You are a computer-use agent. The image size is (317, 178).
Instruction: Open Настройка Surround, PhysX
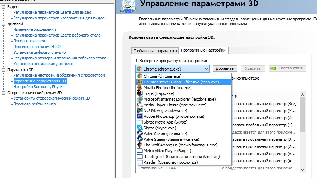coord(38,87)
